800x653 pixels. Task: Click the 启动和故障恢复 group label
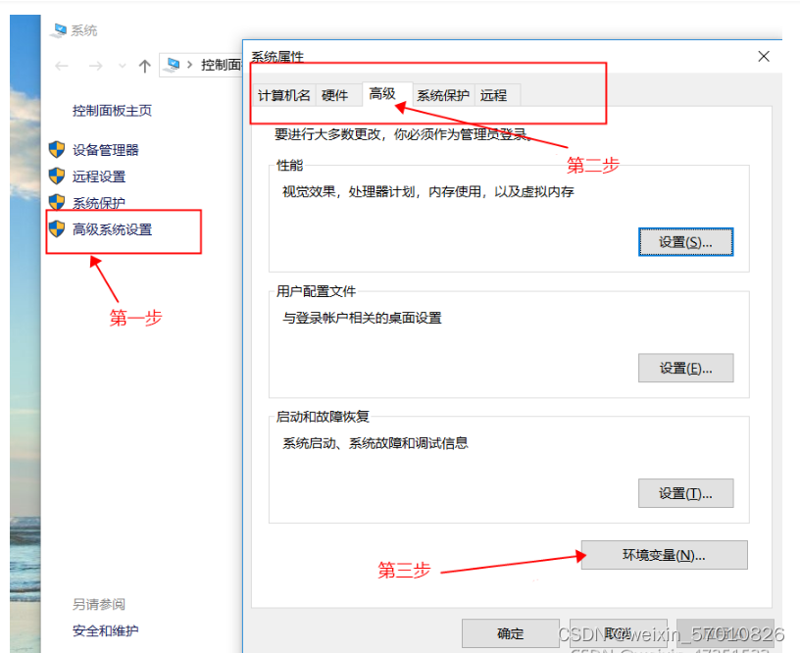coord(323,417)
